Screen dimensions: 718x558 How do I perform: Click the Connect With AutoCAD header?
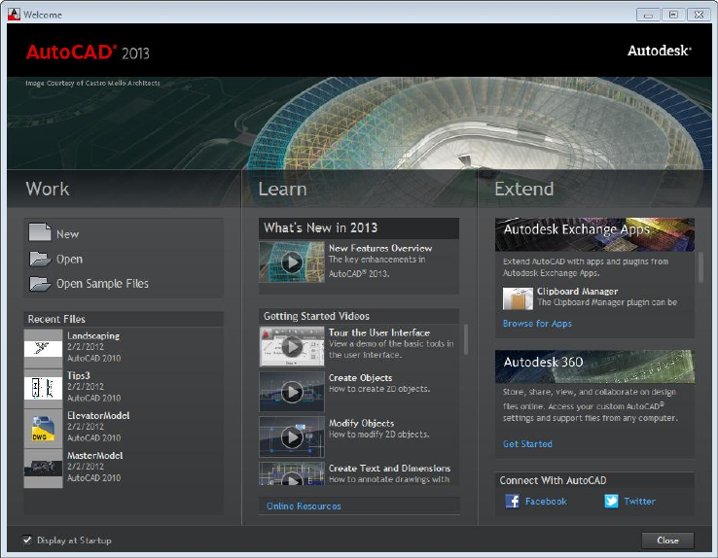point(594,480)
